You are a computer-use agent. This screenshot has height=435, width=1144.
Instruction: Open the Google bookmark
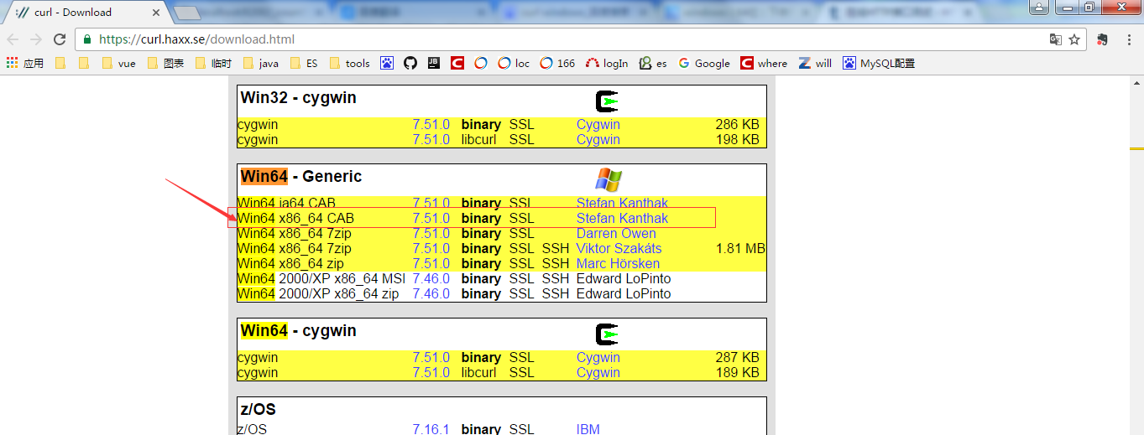704,63
